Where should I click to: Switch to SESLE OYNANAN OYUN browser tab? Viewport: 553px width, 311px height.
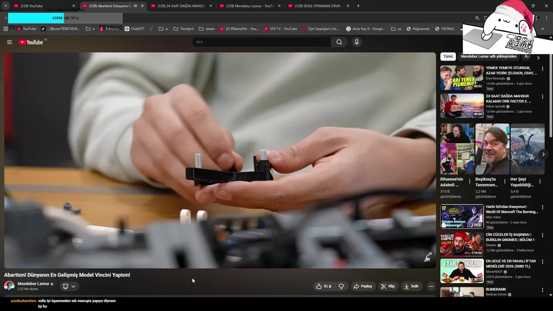(x=318, y=6)
